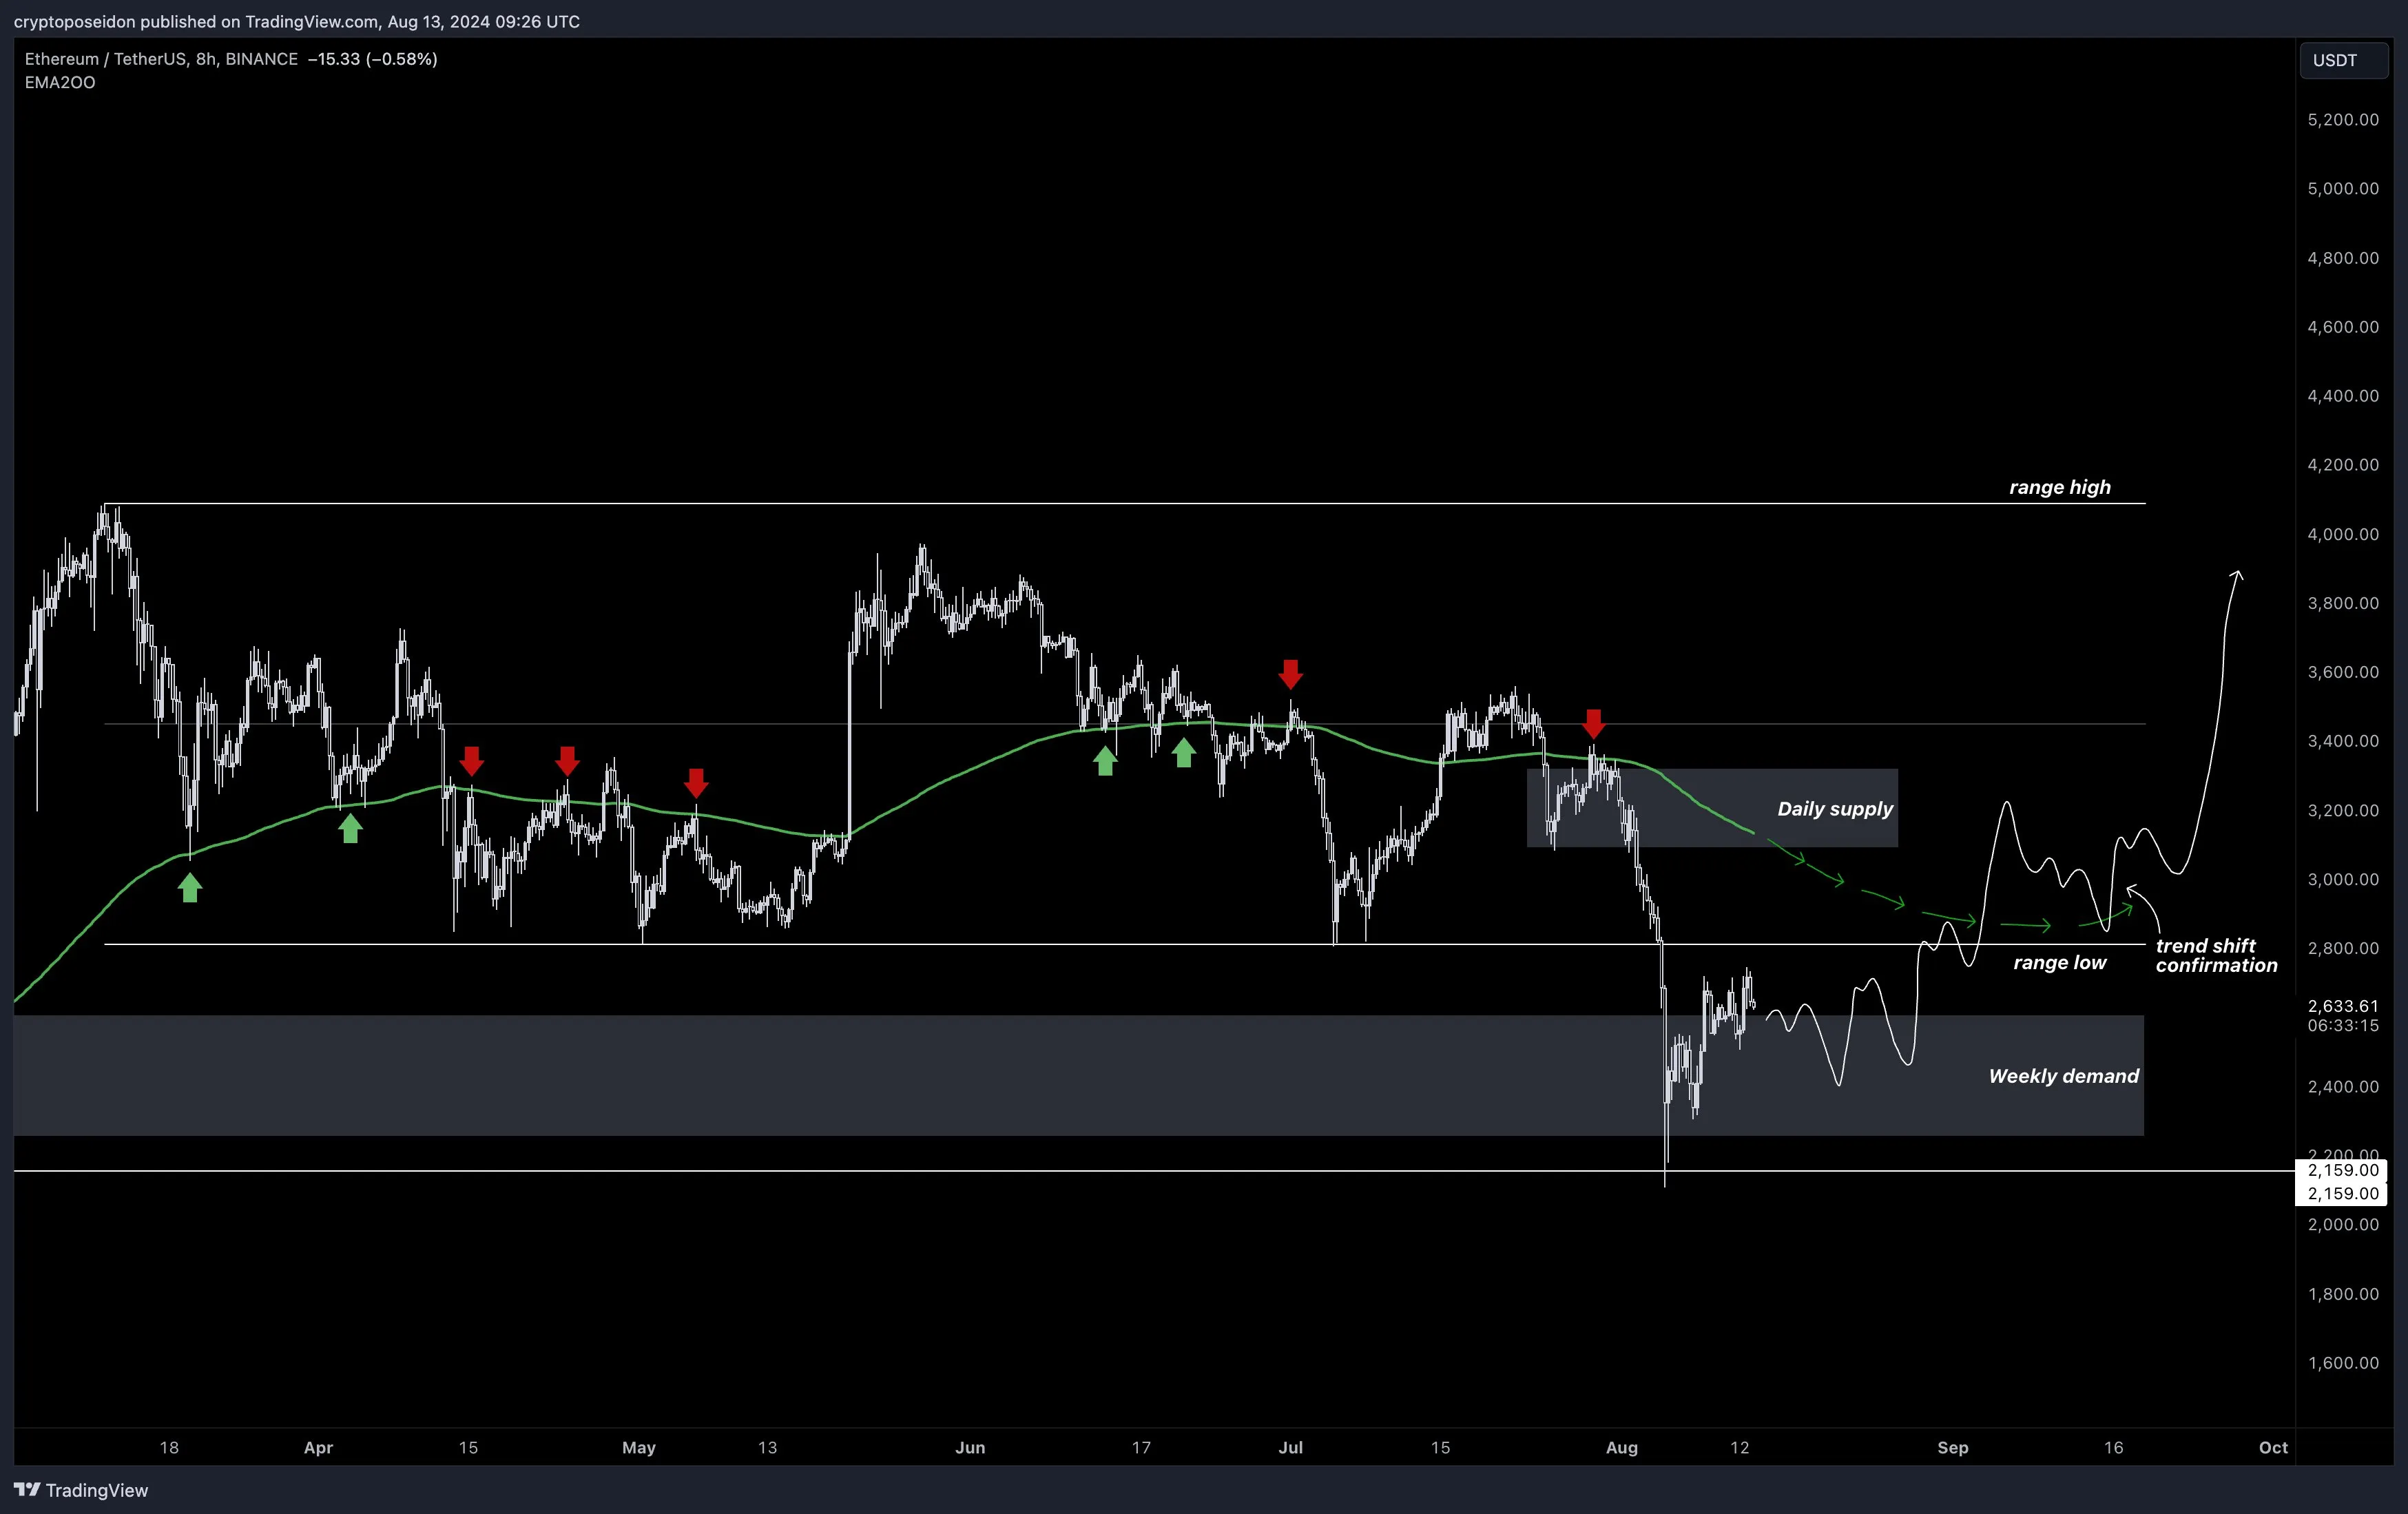2408x1514 pixels.
Task: Click the BINANCE exchange name in the legend
Action: [x=259, y=58]
